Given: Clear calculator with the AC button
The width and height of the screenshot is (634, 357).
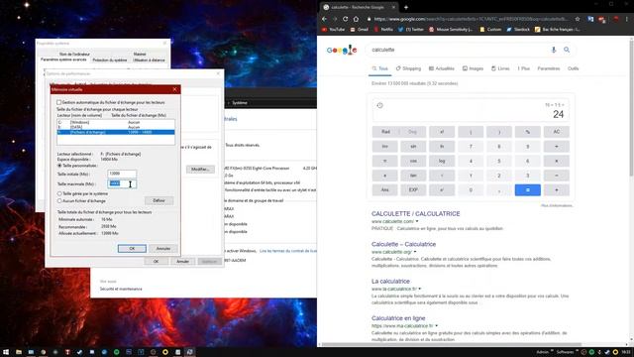Looking at the screenshot, I should click(557, 132).
